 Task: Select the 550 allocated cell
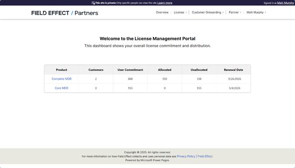[x=165, y=79]
